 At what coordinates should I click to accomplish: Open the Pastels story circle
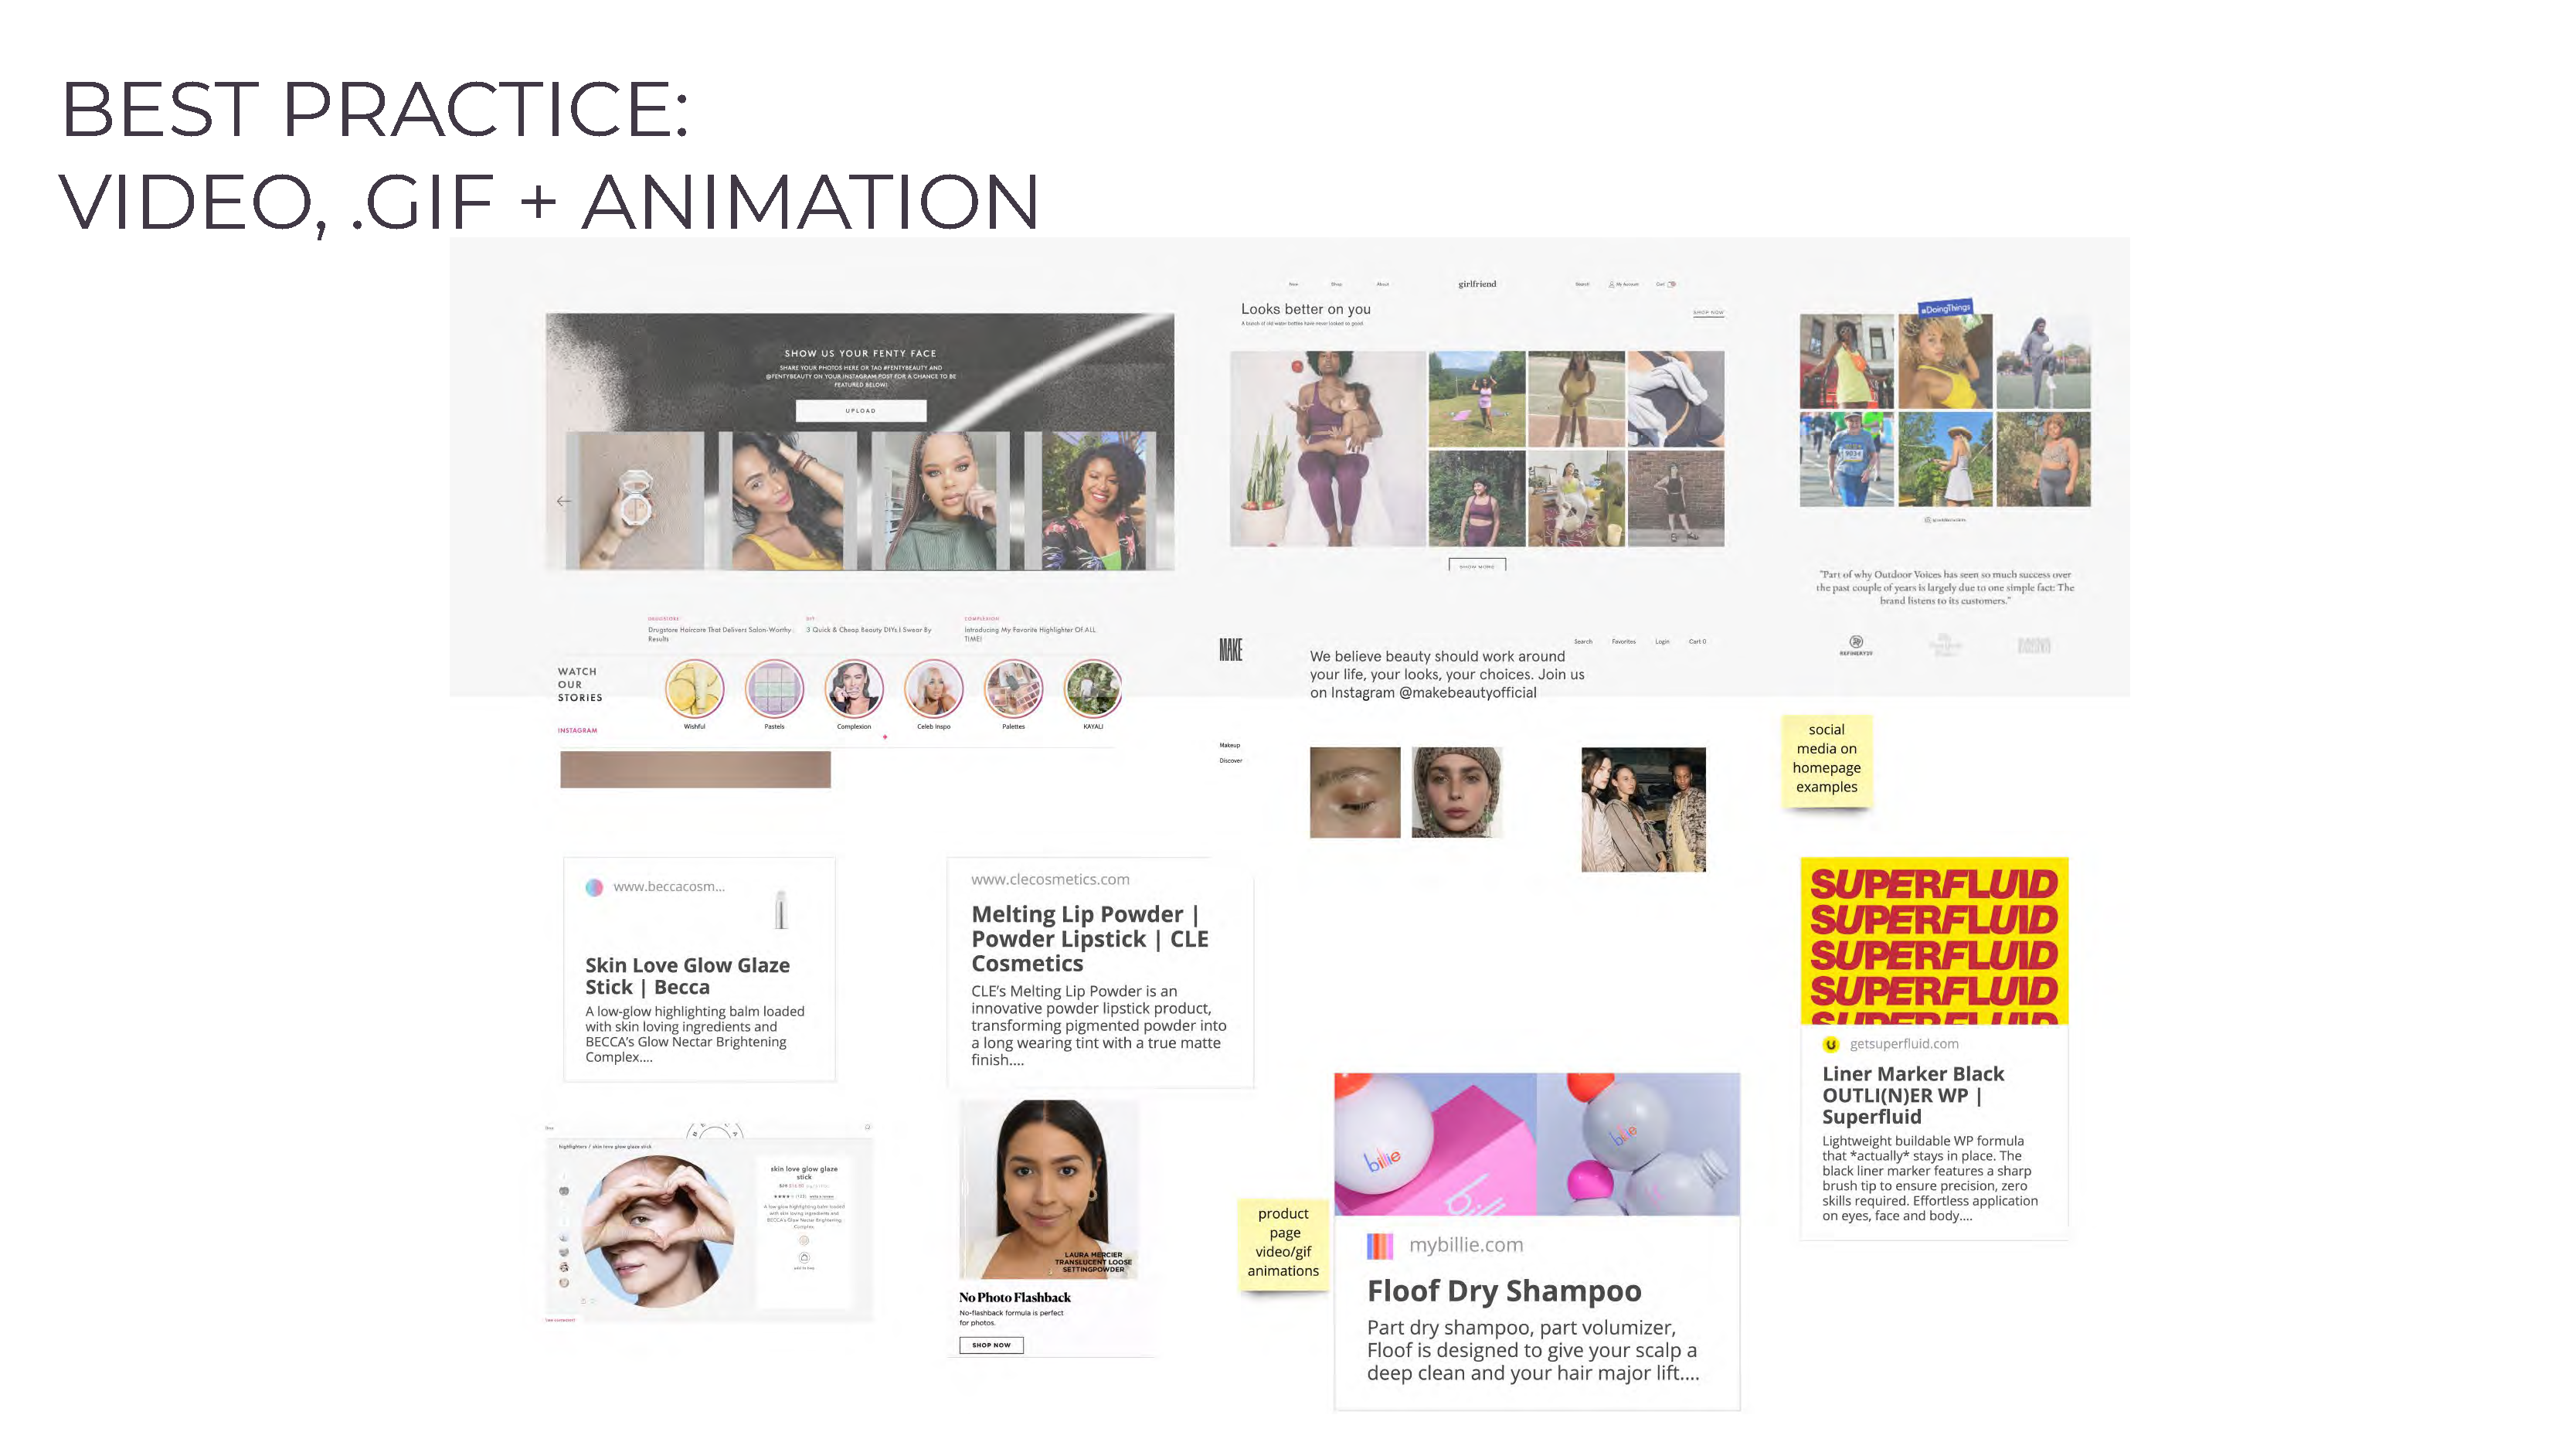coord(774,688)
